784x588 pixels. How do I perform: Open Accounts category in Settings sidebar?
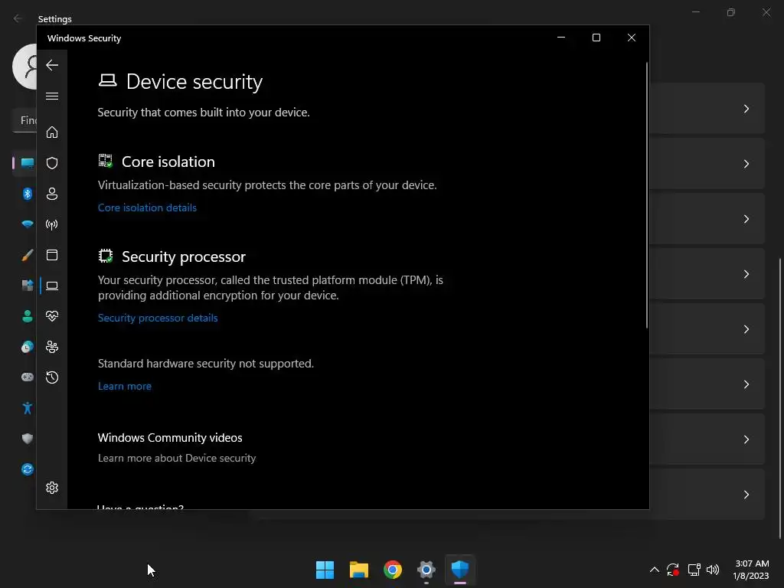pos(27,316)
